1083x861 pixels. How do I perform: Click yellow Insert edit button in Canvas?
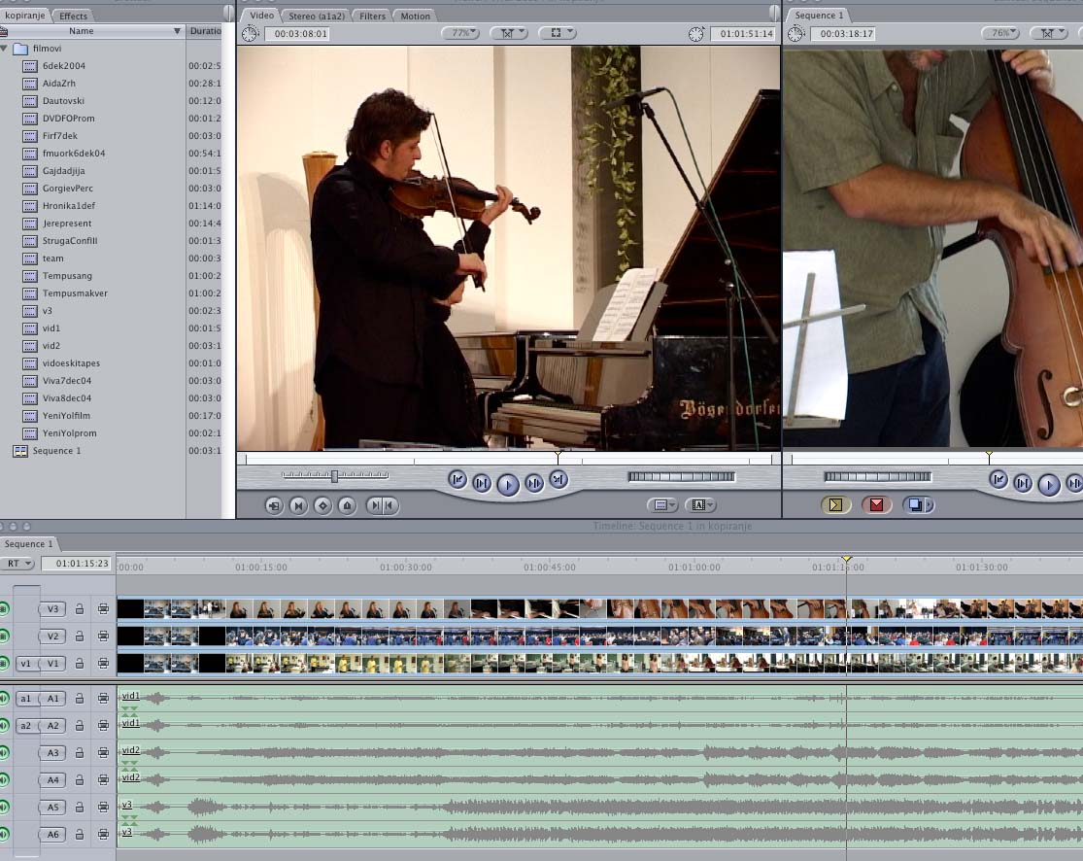pyautogui.click(x=835, y=505)
